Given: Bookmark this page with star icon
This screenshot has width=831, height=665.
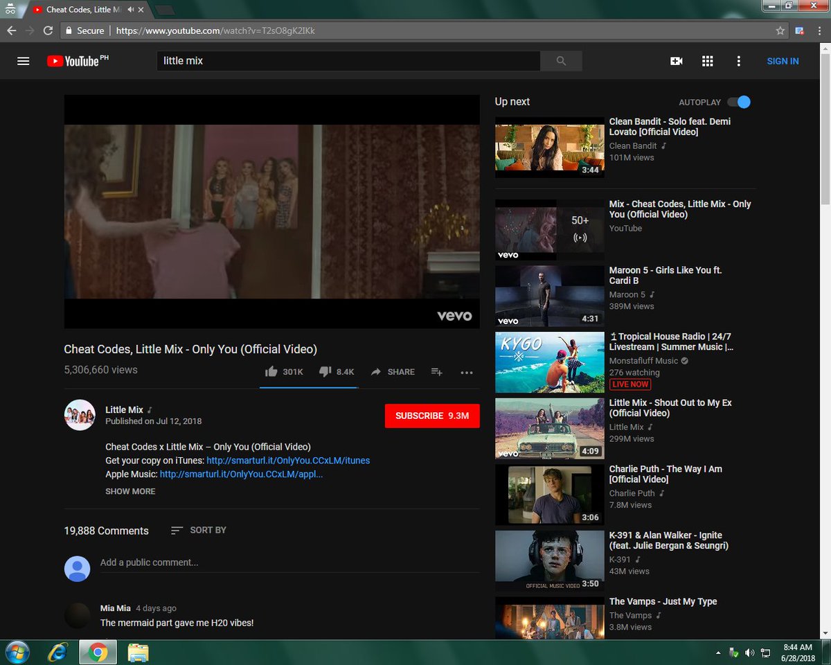Looking at the screenshot, I should [780, 30].
